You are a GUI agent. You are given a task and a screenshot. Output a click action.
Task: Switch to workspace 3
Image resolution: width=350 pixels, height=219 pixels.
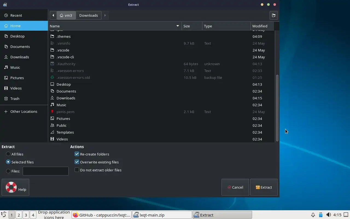click(x=26, y=215)
